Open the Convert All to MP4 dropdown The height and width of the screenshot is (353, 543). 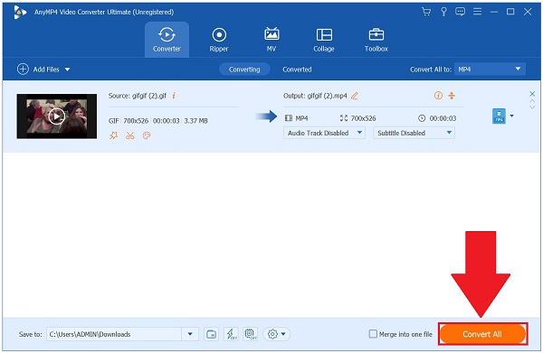coord(490,70)
